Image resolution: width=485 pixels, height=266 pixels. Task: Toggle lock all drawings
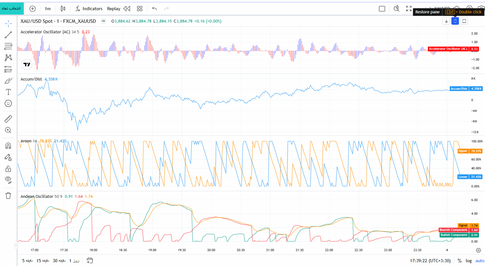[x=8, y=169]
